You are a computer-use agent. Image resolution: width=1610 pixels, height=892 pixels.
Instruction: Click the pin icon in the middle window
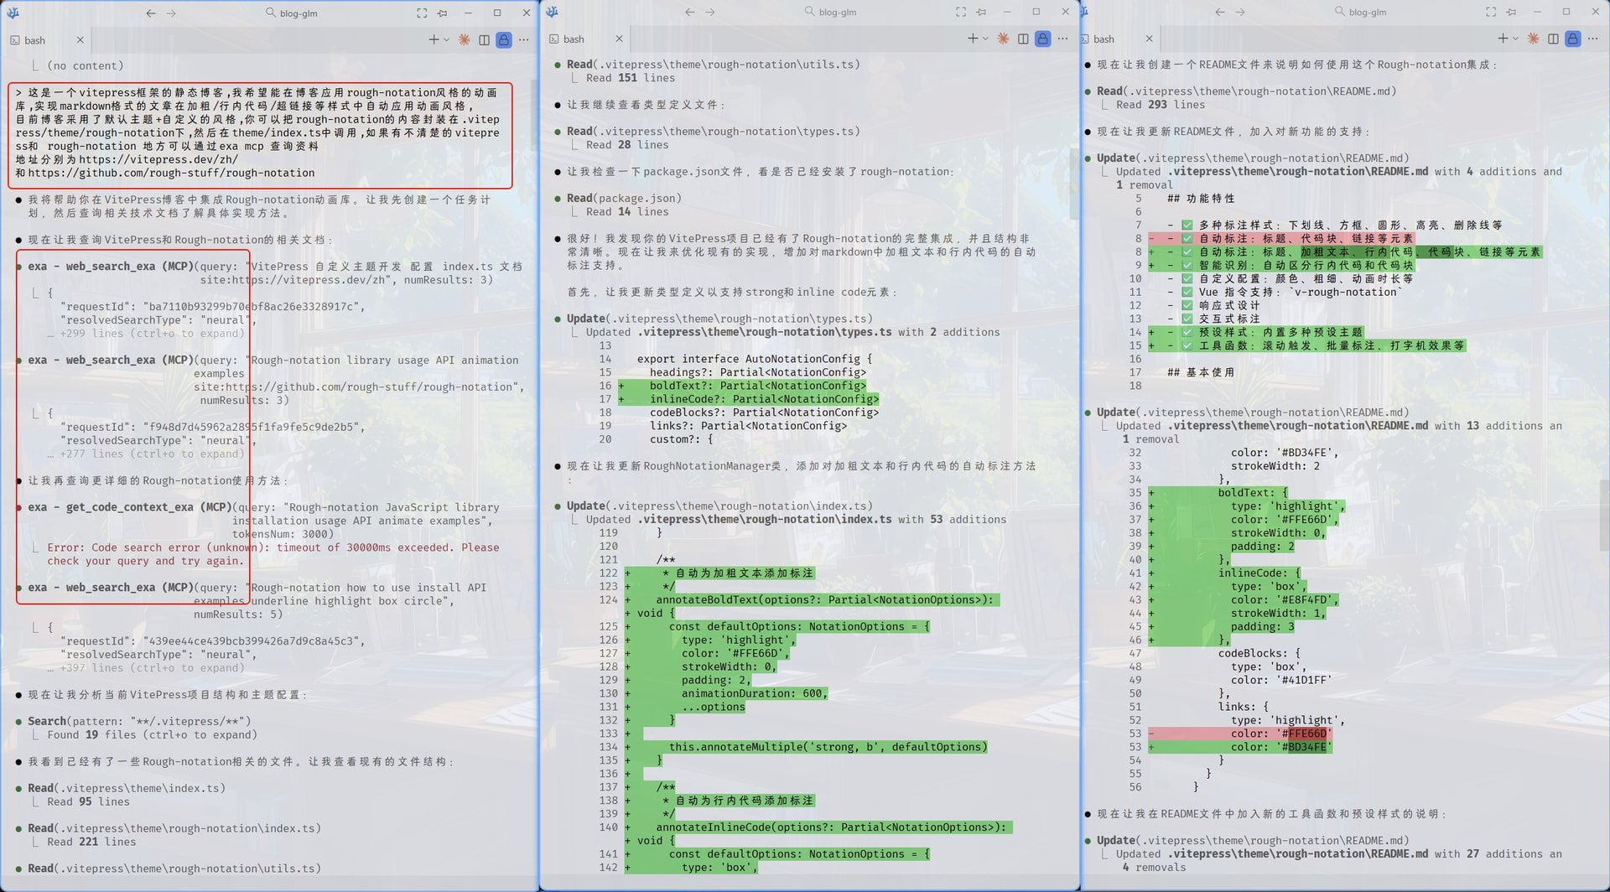pyautogui.click(x=981, y=12)
